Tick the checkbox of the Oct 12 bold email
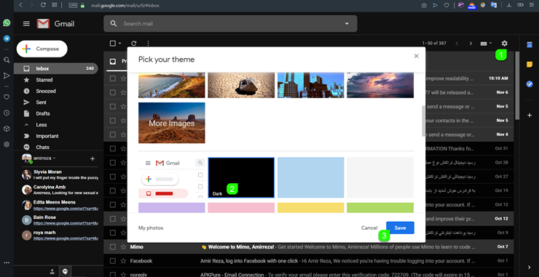Screen dimensions: 539x277 112,219
